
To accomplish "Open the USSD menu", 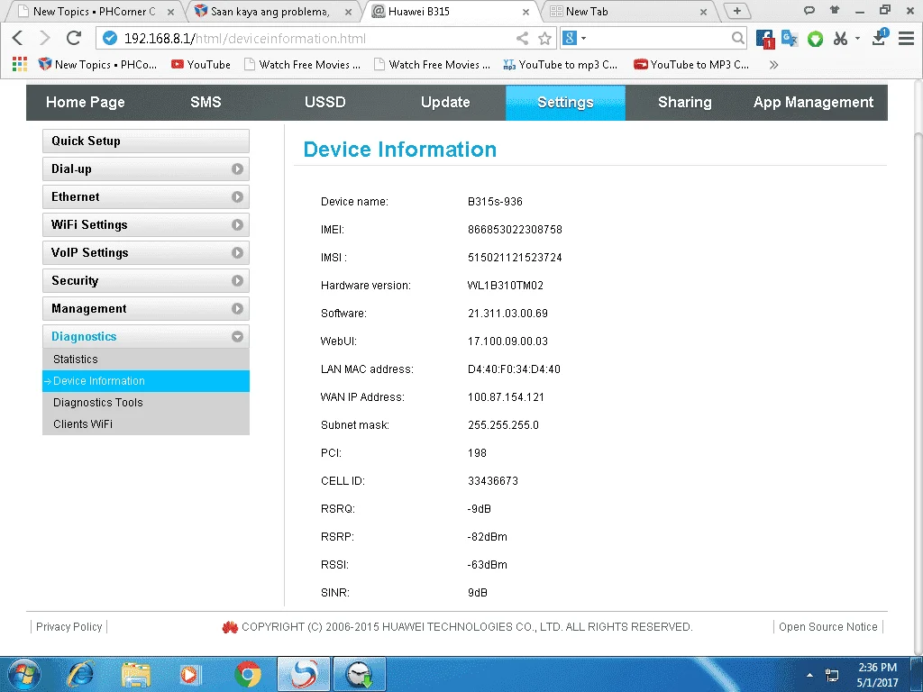I will (324, 103).
